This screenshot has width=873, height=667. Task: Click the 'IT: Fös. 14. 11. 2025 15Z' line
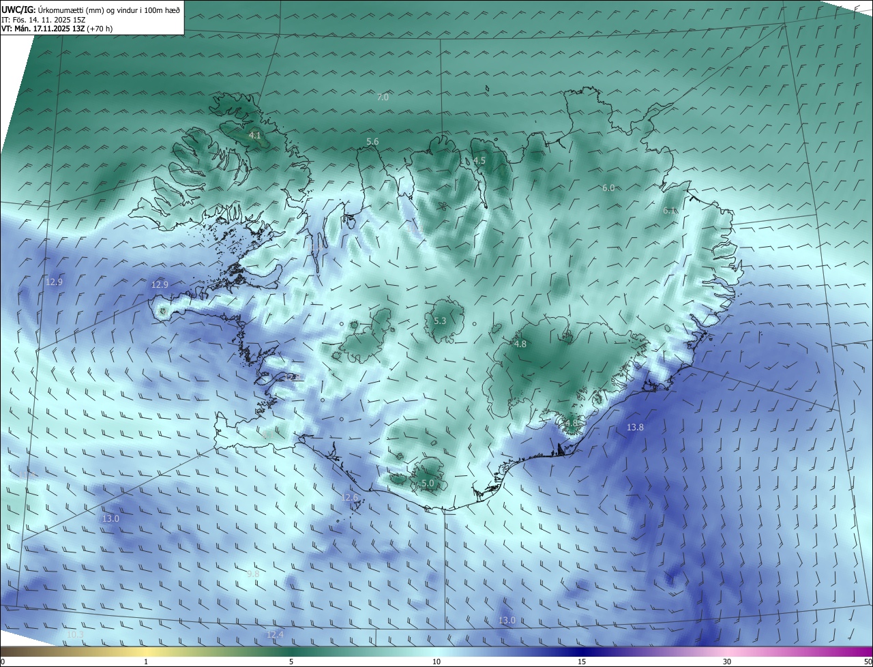pyautogui.click(x=44, y=20)
